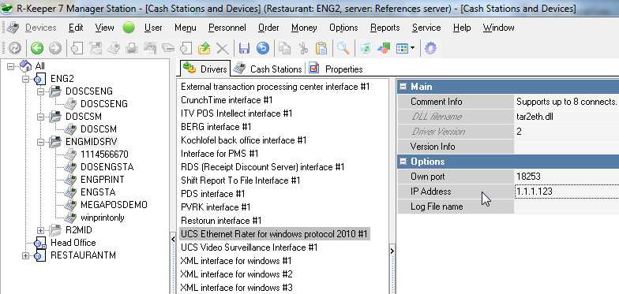The height and width of the screenshot is (294, 619).
Task: Select Restorun interface #1 driver
Action: 221,221
